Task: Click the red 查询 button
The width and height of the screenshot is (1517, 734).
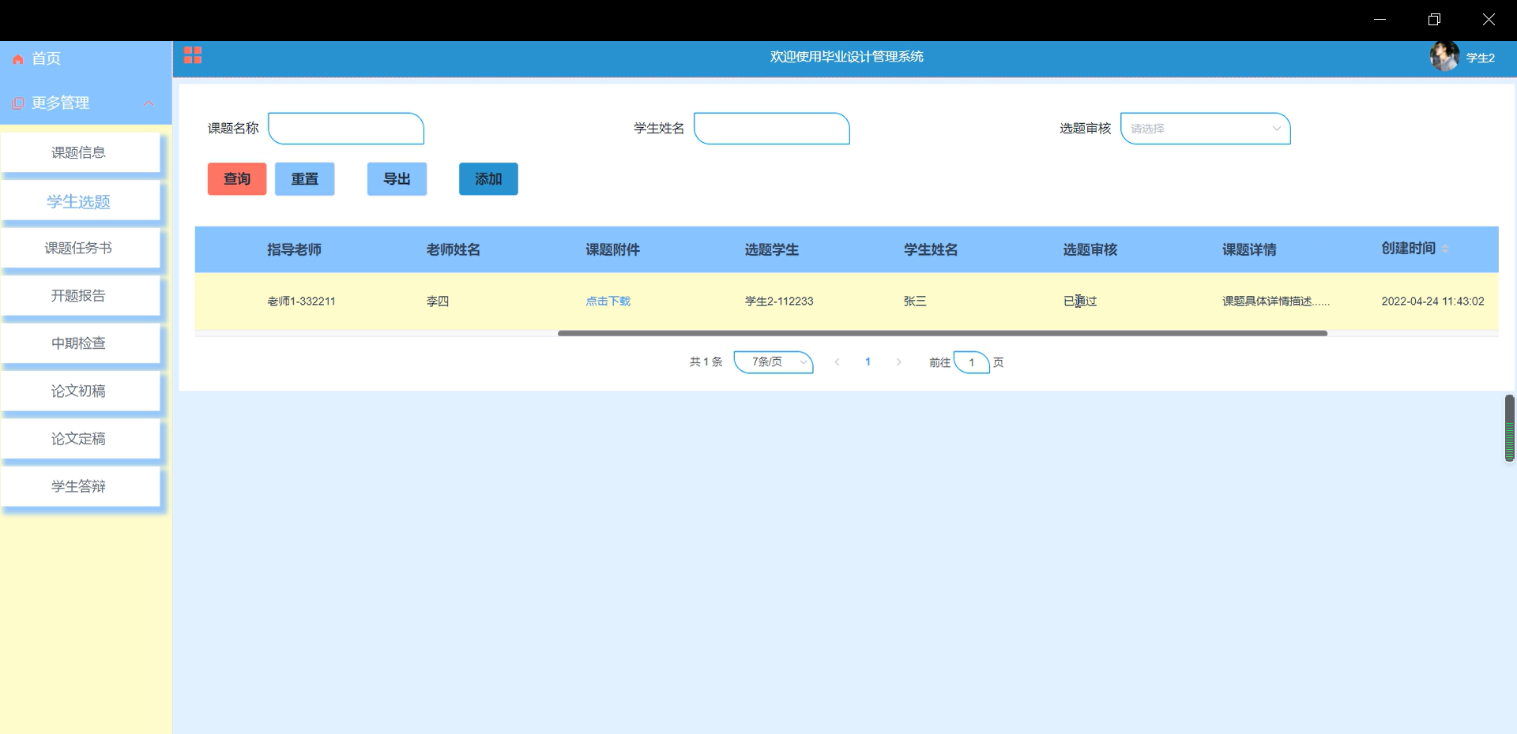Action: tap(237, 179)
